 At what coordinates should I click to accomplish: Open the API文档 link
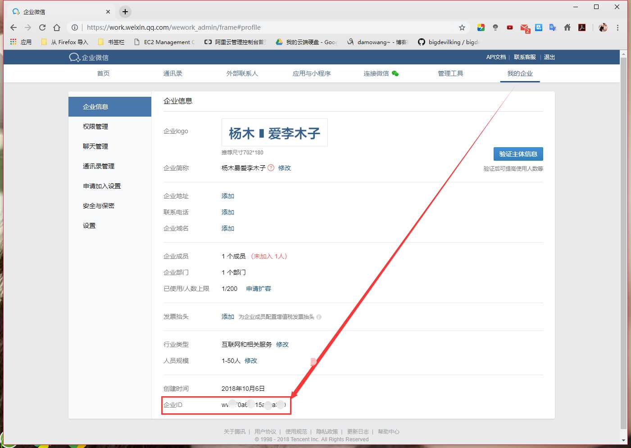(x=496, y=57)
